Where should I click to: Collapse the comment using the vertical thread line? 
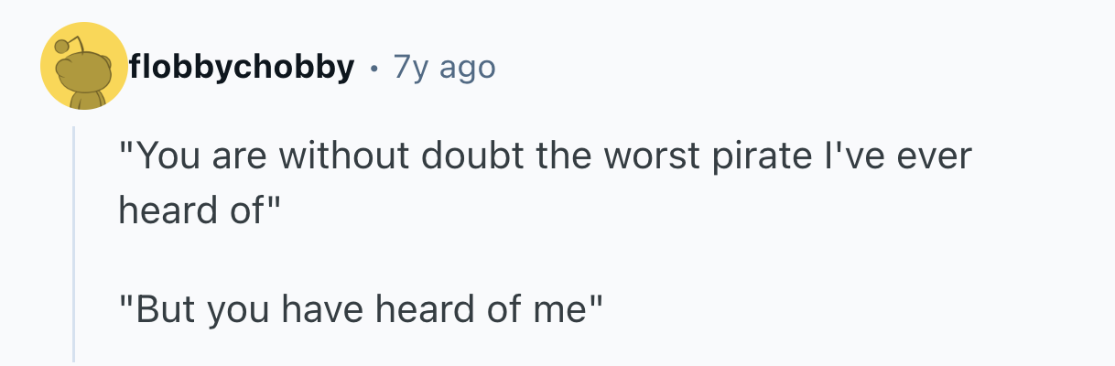pos(74,245)
